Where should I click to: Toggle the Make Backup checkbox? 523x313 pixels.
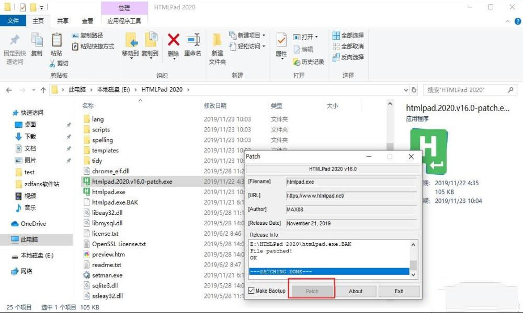point(252,291)
